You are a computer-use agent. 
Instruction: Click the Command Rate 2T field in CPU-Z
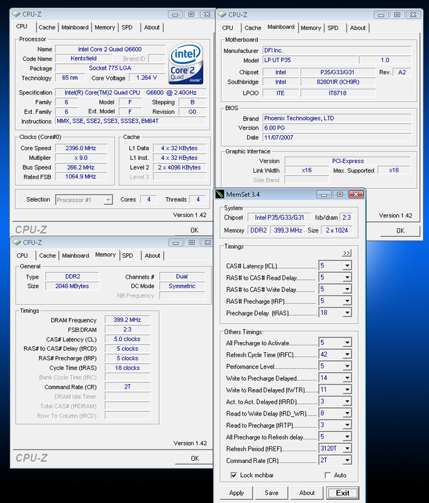coord(128,387)
